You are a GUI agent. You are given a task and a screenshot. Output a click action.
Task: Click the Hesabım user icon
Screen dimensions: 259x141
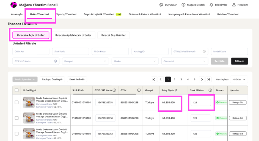[234, 5]
